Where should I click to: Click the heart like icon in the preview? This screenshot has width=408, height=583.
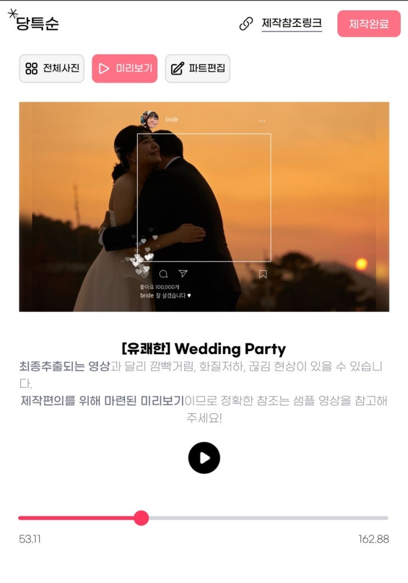click(x=144, y=274)
